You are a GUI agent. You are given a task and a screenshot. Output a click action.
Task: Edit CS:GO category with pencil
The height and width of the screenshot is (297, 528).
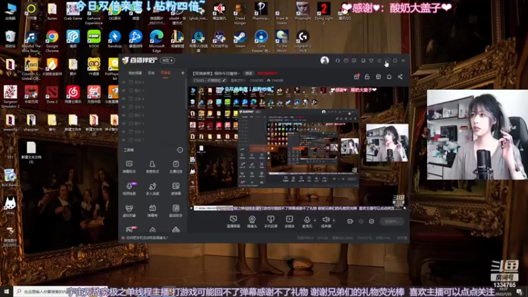click(x=224, y=81)
